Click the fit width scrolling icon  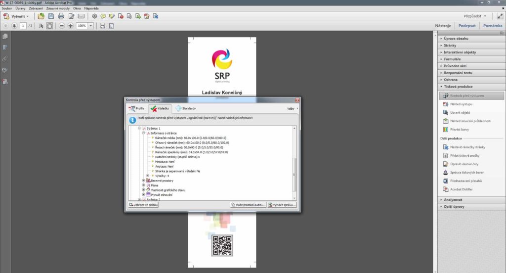[x=103, y=26]
